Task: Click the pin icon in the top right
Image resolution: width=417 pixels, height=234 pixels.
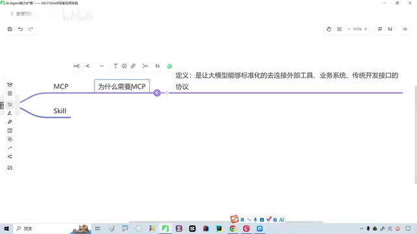Action: (380, 29)
